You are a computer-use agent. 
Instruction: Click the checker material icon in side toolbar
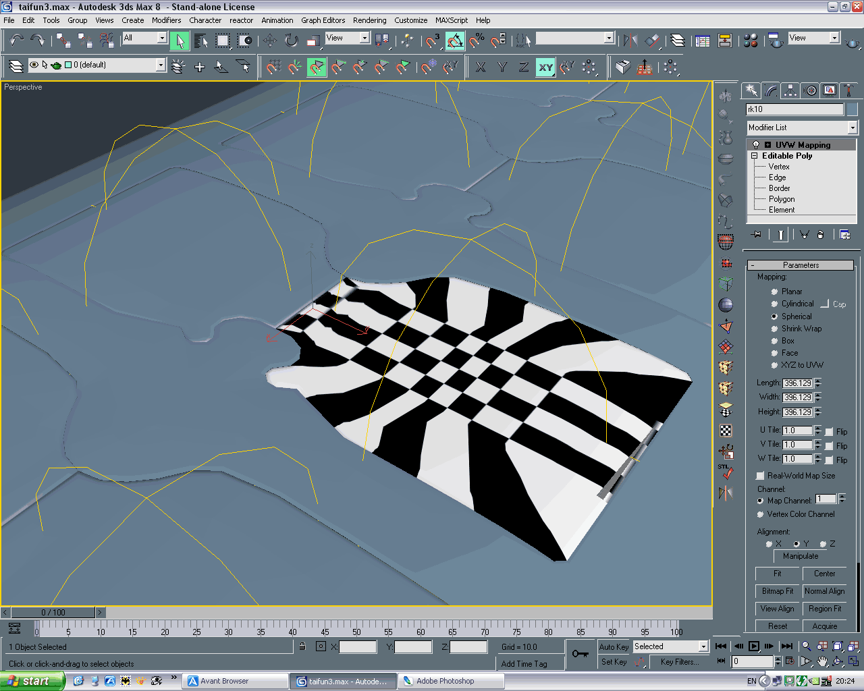[x=726, y=431]
